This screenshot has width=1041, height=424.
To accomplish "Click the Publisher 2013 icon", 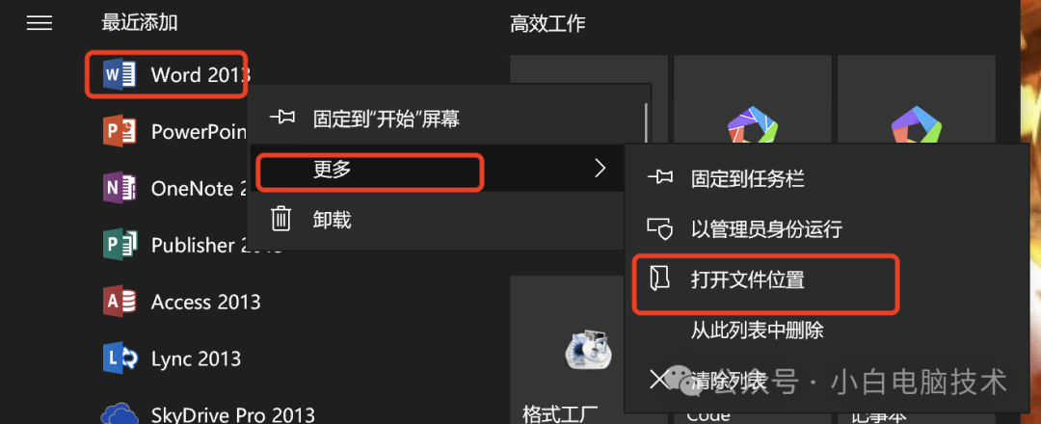I will coord(120,245).
